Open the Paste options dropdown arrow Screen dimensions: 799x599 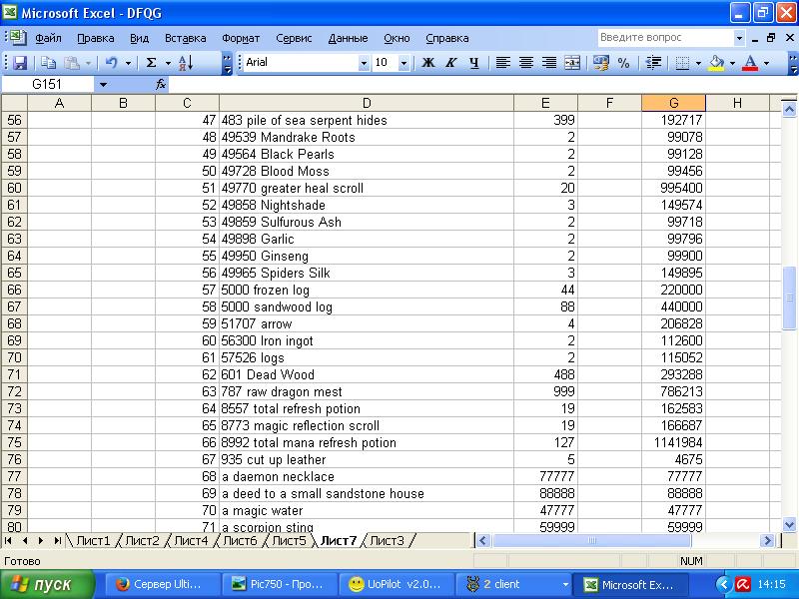tap(88, 63)
